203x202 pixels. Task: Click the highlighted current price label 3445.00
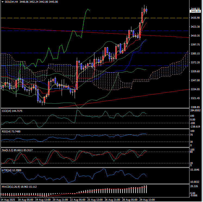[x=195, y=11]
